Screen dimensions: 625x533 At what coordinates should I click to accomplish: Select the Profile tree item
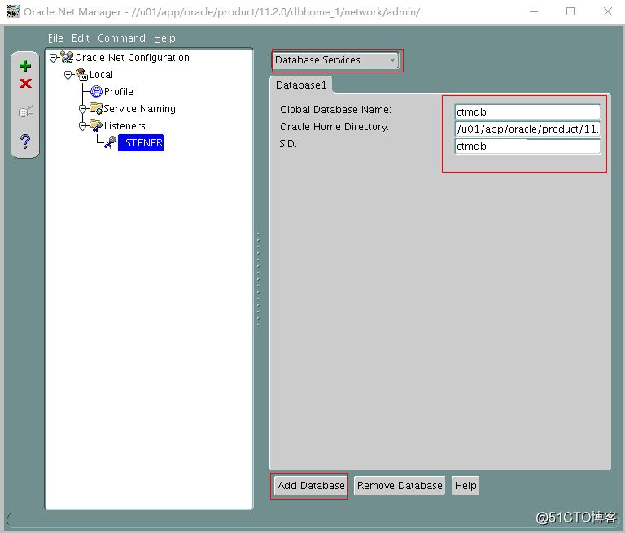pos(118,92)
